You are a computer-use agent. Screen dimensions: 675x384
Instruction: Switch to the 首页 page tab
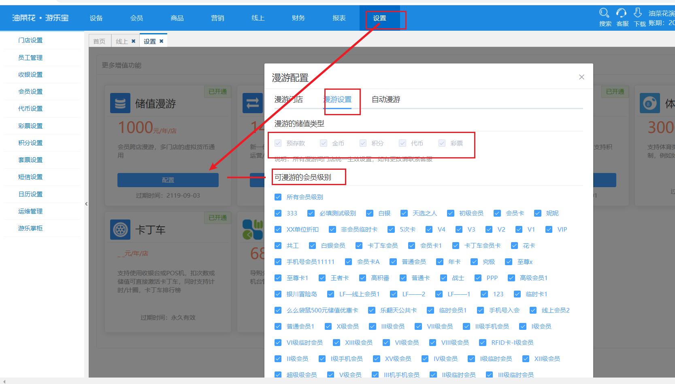pyautogui.click(x=99, y=41)
